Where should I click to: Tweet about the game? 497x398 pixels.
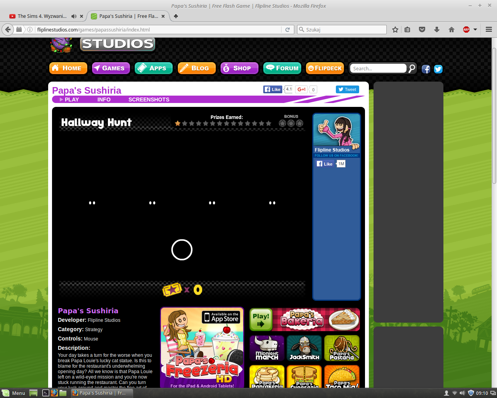[348, 89]
